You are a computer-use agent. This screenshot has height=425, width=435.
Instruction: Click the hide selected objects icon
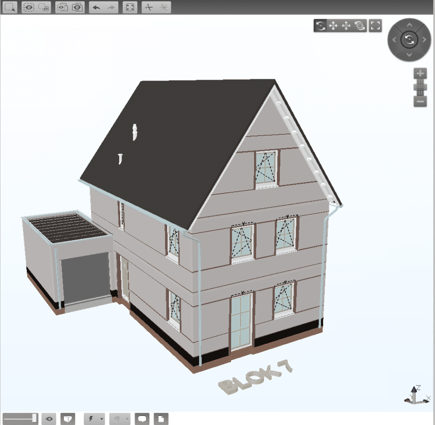click(29, 7)
